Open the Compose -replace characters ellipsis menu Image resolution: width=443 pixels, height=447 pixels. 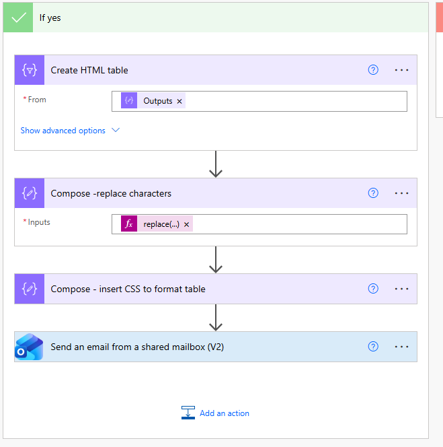pyautogui.click(x=401, y=193)
